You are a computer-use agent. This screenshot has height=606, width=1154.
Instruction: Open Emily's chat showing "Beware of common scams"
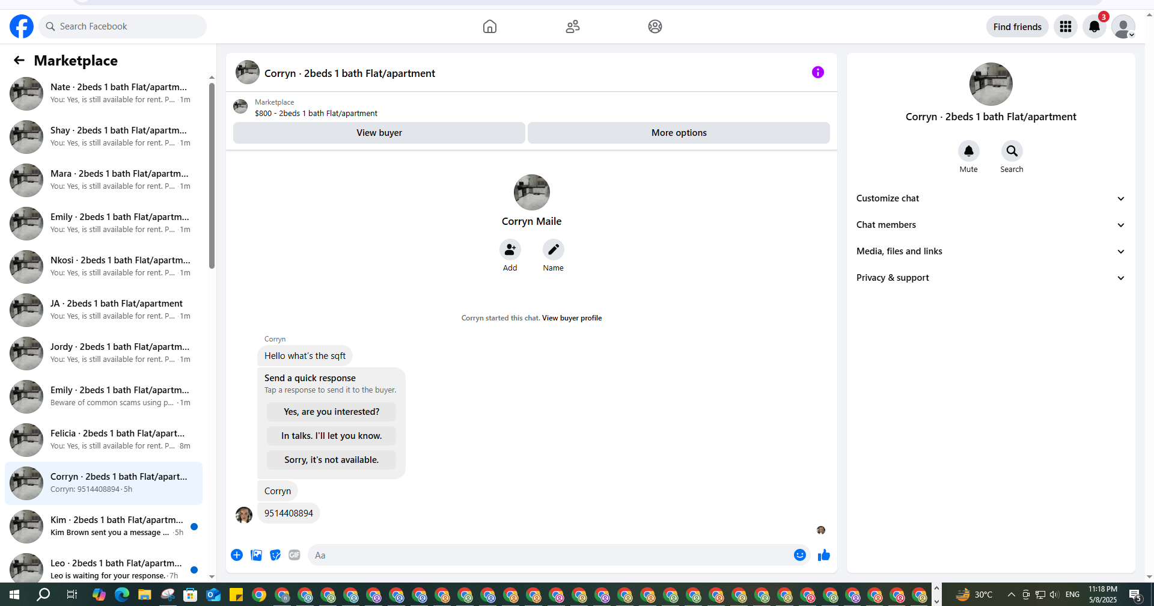tap(103, 397)
